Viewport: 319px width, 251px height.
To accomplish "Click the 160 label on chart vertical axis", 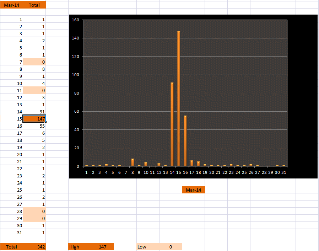I will click(x=75, y=20).
